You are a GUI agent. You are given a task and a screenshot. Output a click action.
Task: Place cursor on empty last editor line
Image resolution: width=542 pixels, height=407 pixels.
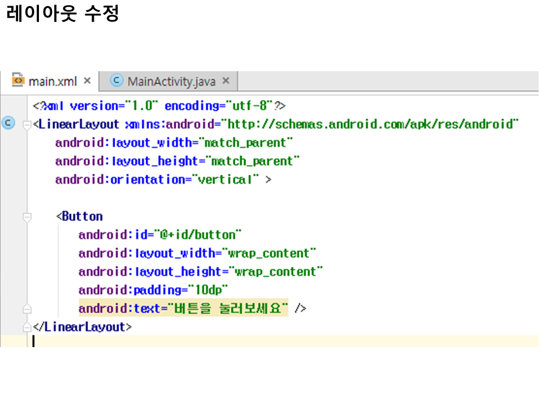226,341
